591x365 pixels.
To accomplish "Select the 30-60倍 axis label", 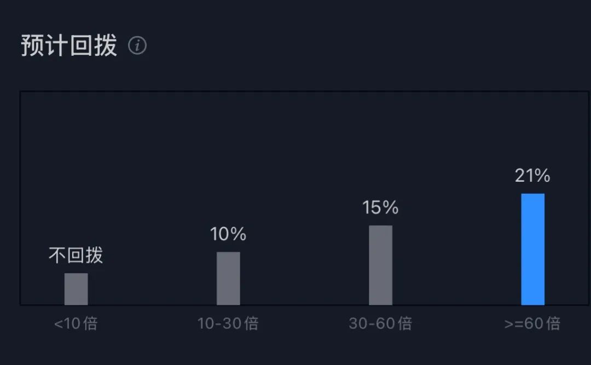I will [380, 323].
